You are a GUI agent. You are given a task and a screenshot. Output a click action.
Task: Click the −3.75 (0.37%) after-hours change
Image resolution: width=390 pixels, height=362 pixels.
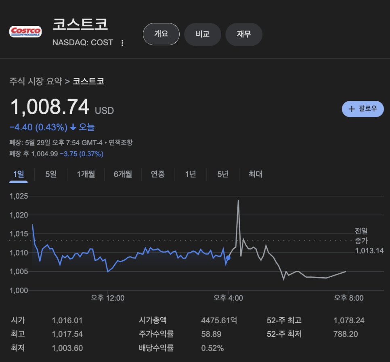[x=82, y=154]
